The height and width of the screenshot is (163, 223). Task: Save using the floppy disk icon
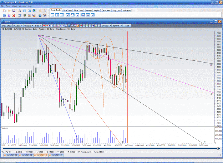click(14, 11)
